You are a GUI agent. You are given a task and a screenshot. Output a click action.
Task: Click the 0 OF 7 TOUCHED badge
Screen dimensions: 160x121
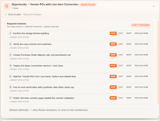pyautogui.click(x=141, y=25)
